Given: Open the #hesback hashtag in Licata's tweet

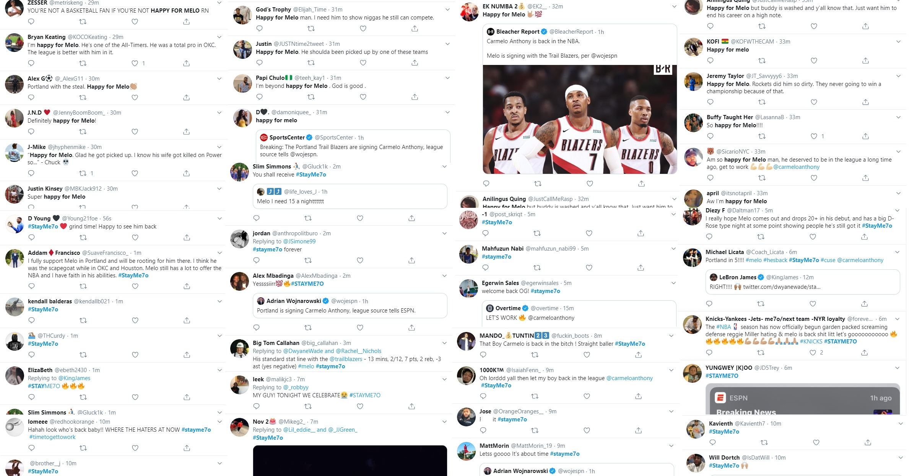Looking at the screenshot, I should [x=775, y=260].
